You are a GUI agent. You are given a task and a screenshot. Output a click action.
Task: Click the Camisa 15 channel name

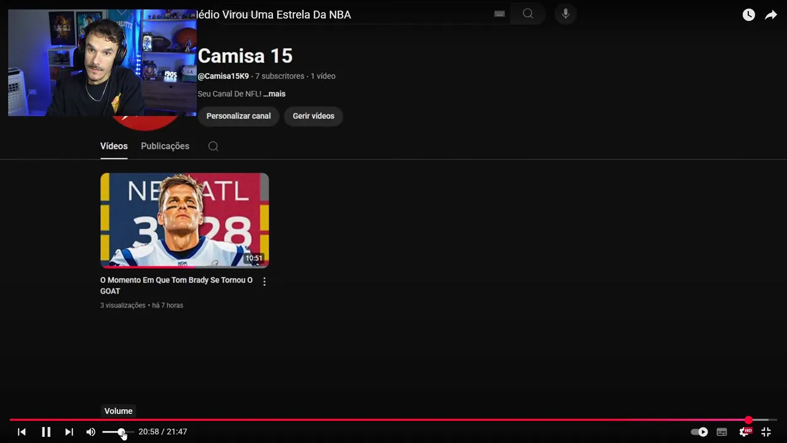pos(245,56)
